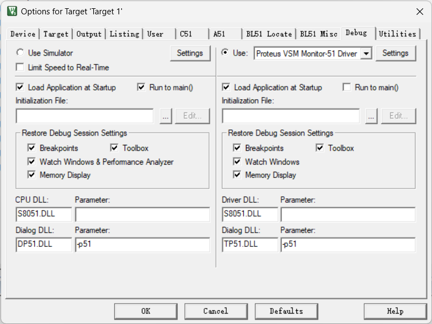Switch to the Utilities tab
432x324 pixels.
398,34
